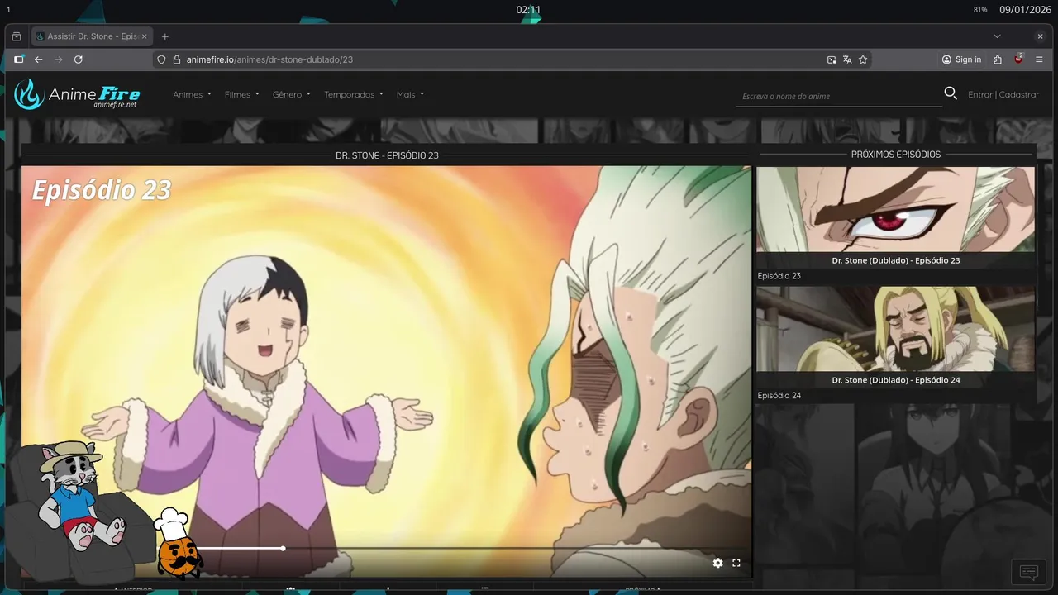This screenshot has width=1058, height=595.
Task: Bookmark this page with the star
Action: pos(863,59)
